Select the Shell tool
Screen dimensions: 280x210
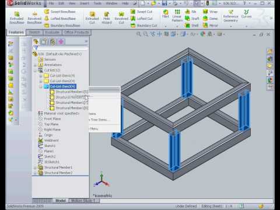pos(192,25)
